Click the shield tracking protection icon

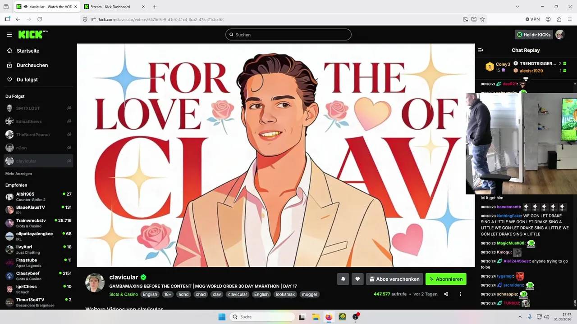[85, 19]
